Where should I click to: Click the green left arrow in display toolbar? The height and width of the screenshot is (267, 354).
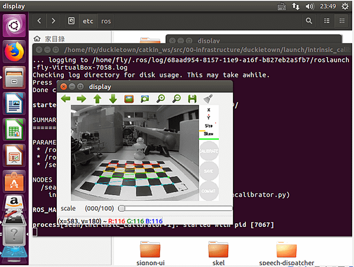(66, 99)
